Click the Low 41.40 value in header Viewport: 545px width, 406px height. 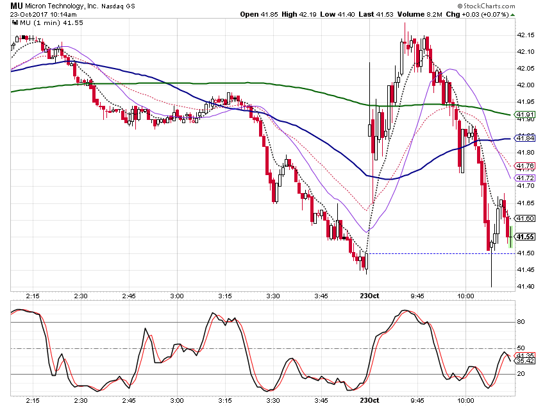337,14
